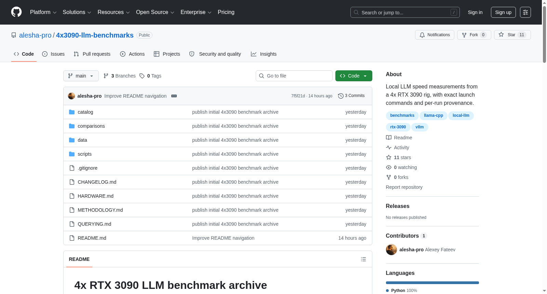The width and height of the screenshot is (547, 294).
Task: Click the Python language bar
Action: click(x=432, y=283)
